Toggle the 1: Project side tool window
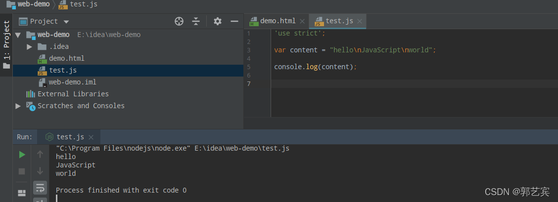This screenshot has height=202, width=558. [x=6, y=45]
